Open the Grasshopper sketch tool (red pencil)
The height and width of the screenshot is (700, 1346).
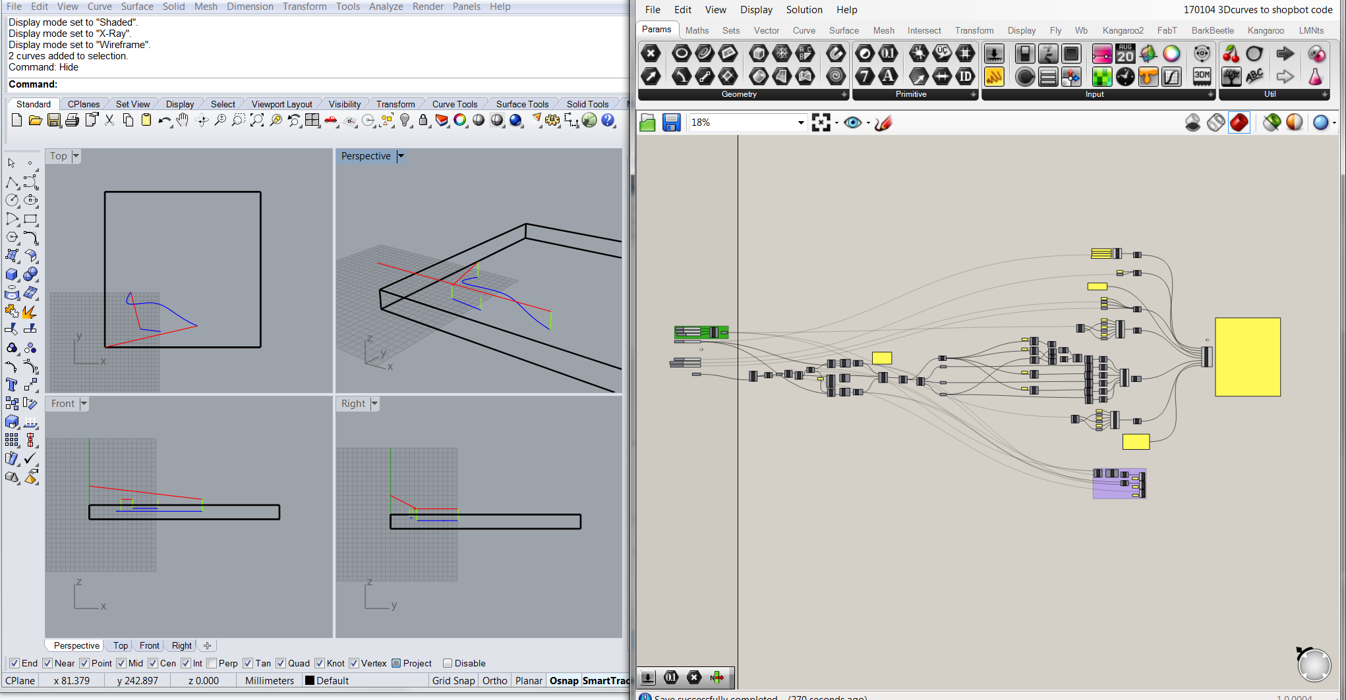883,122
